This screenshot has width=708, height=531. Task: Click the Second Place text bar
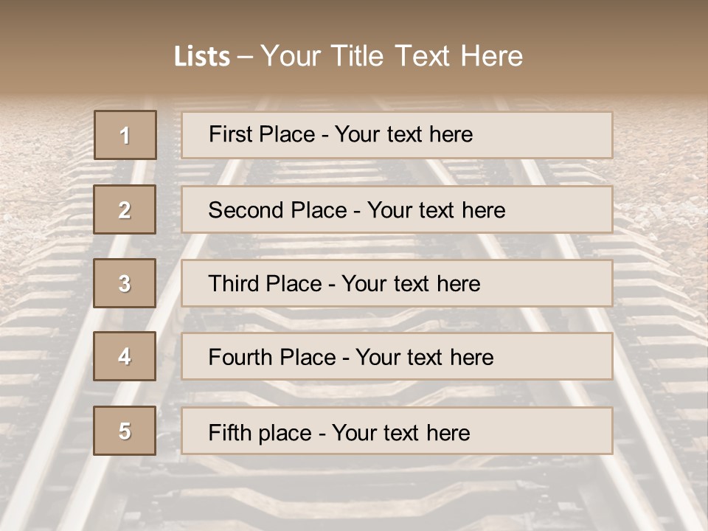(397, 209)
